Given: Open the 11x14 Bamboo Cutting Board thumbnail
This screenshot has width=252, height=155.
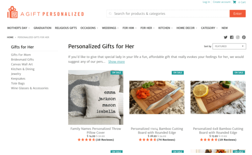Looking at the screenshot, I should 157,97.
